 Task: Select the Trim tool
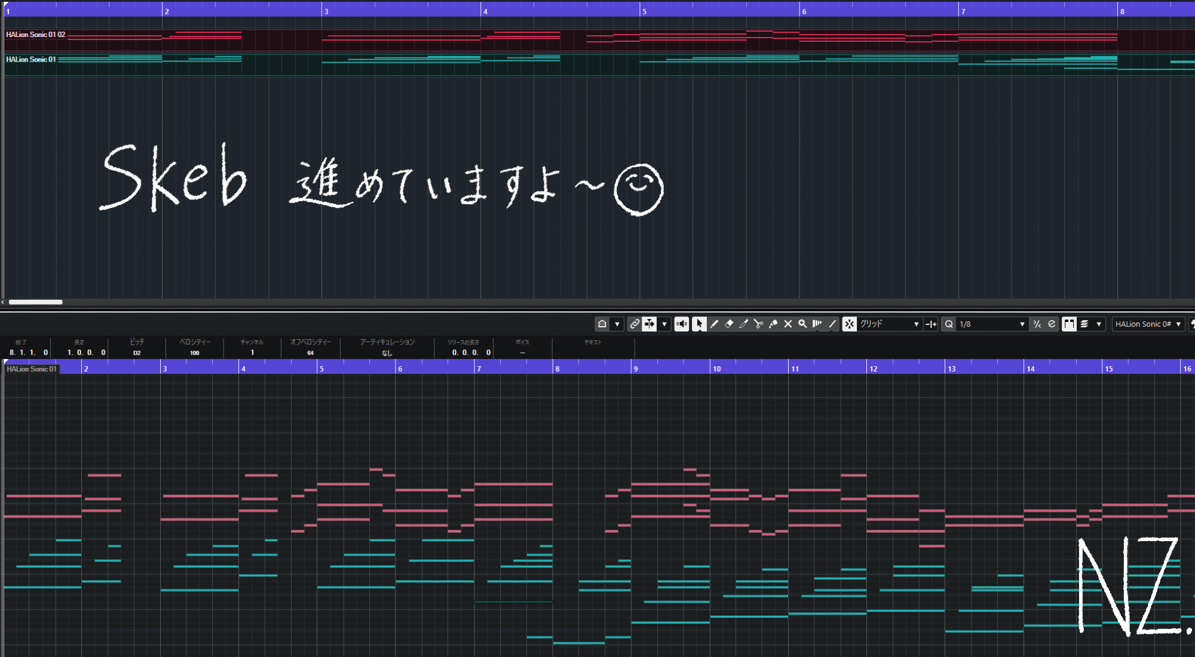point(744,324)
